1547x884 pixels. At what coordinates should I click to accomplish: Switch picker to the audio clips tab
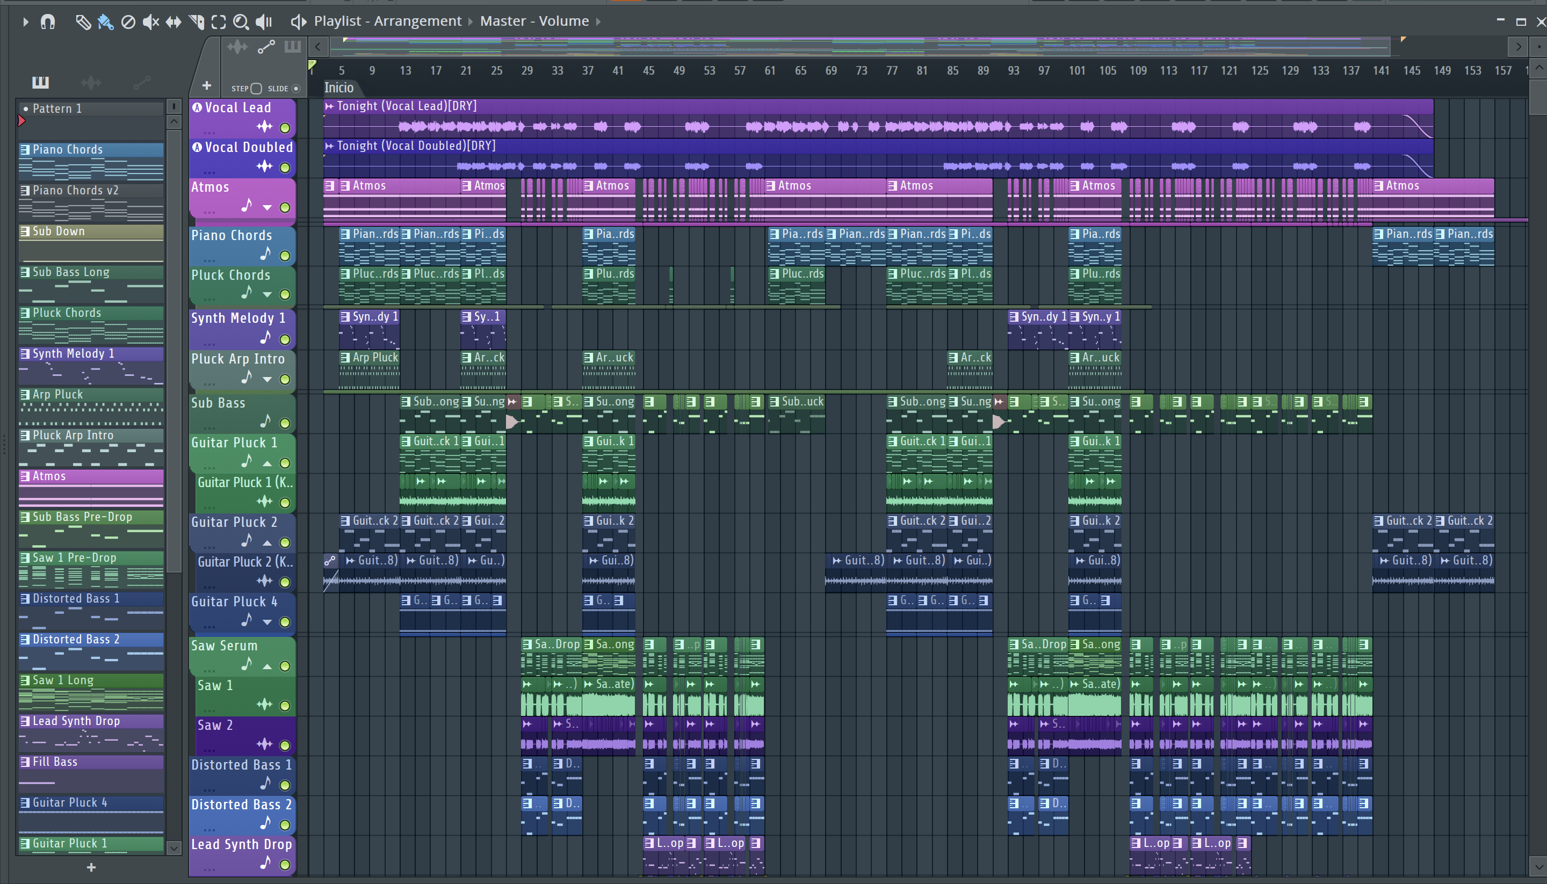91,82
